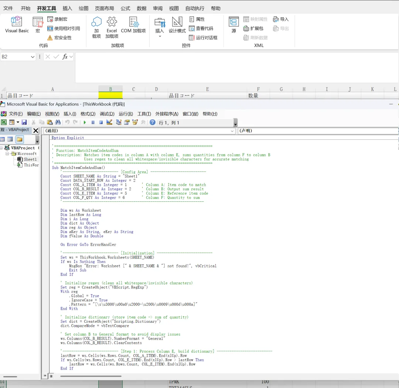Switch to 视图 ribbon tab
This screenshot has height=388, width=399.
[x=174, y=8]
